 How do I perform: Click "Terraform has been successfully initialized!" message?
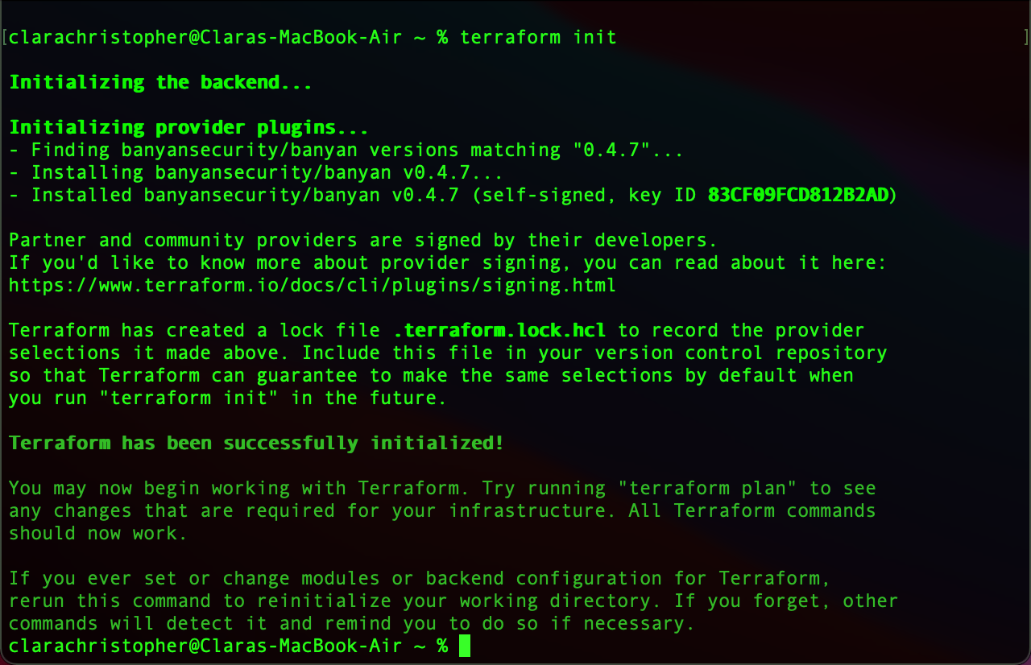256,443
